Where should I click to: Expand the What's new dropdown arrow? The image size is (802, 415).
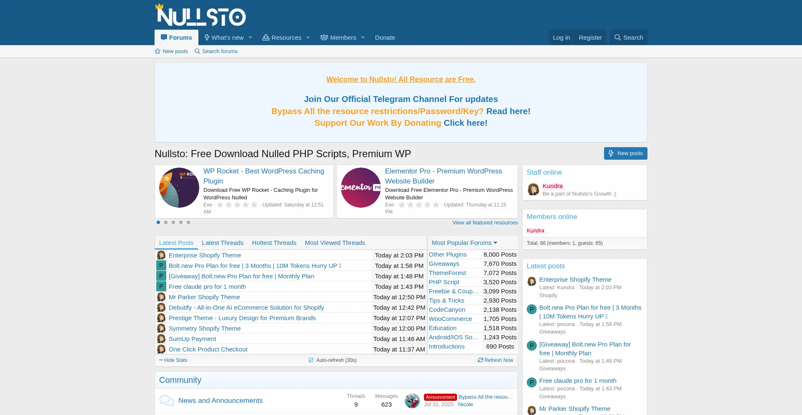click(250, 38)
